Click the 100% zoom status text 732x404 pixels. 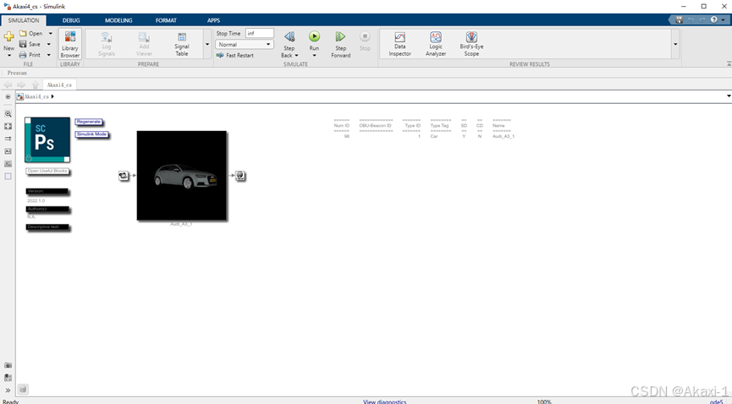544,401
